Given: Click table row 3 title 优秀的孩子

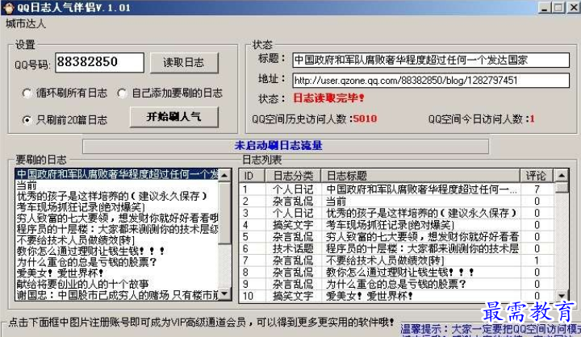Looking at the screenshot, I should pyautogui.click(x=421, y=214).
